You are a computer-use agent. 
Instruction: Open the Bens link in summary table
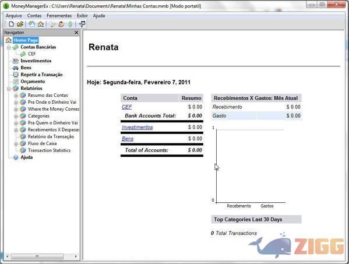tap(128, 139)
